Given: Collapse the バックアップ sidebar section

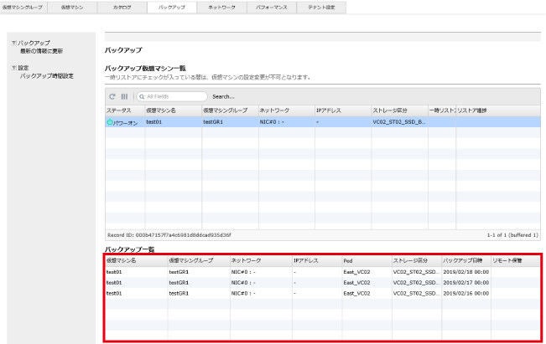Looking at the screenshot, I should 14,42.
